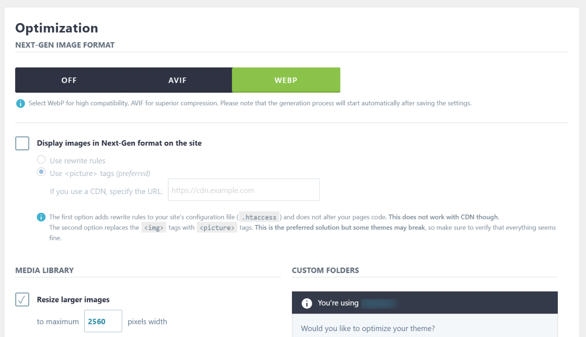Viewport: 586px width, 337px height.
Task: Click the MEDIA LIBRARY section heading
Action: click(44, 270)
